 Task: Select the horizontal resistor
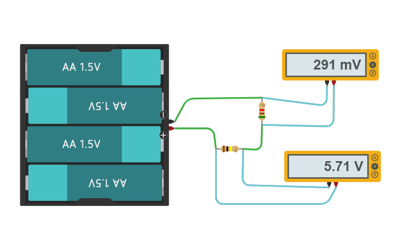[x=229, y=148]
